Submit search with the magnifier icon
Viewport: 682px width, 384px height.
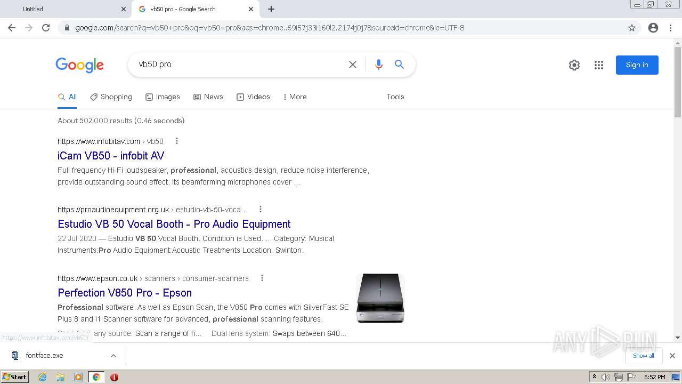click(399, 65)
